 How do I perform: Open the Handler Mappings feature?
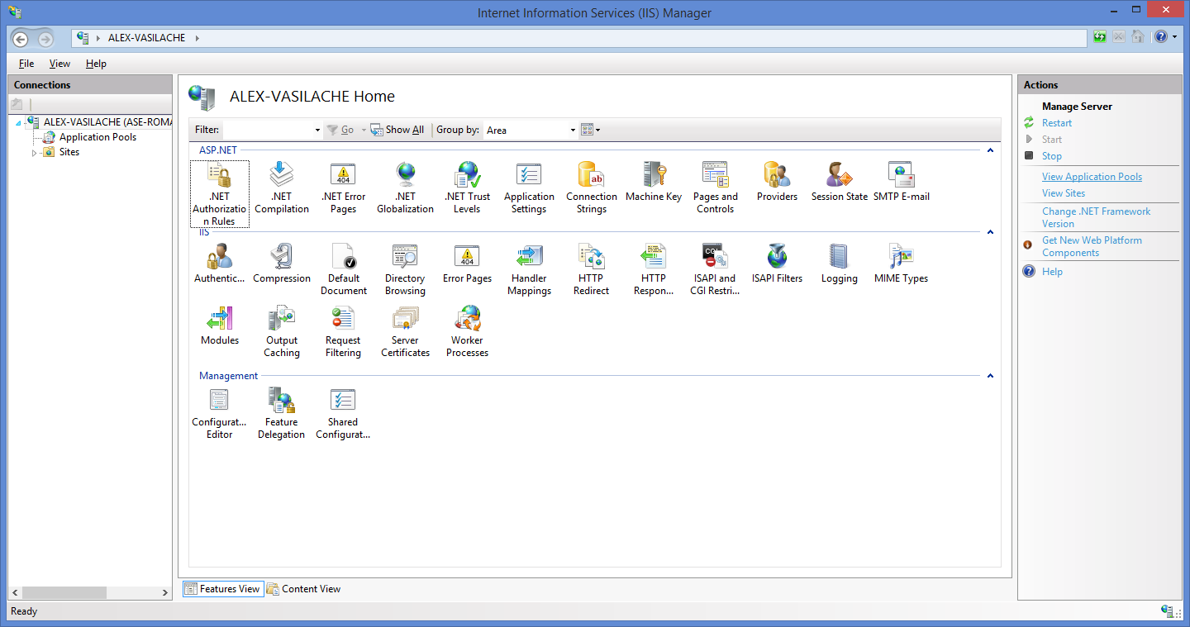click(529, 257)
